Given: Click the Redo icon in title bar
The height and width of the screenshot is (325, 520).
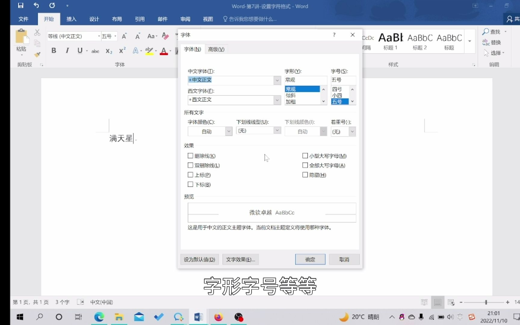Looking at the screenshot, I should point(52,5).
